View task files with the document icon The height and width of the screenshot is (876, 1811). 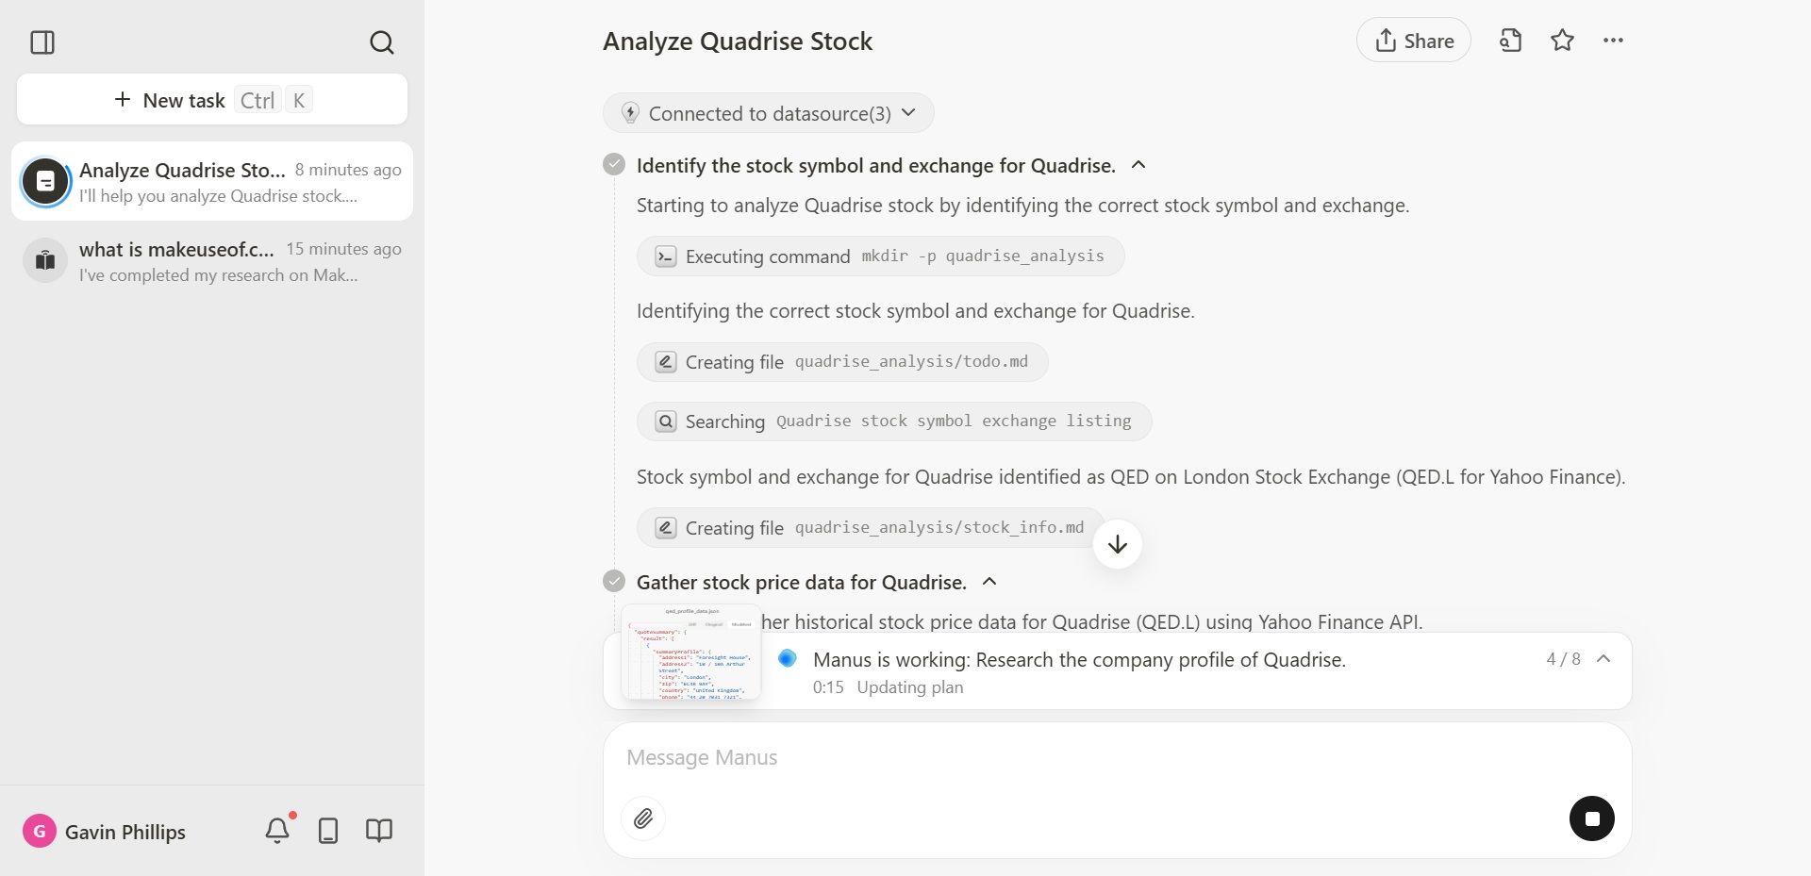[1510, 41]
